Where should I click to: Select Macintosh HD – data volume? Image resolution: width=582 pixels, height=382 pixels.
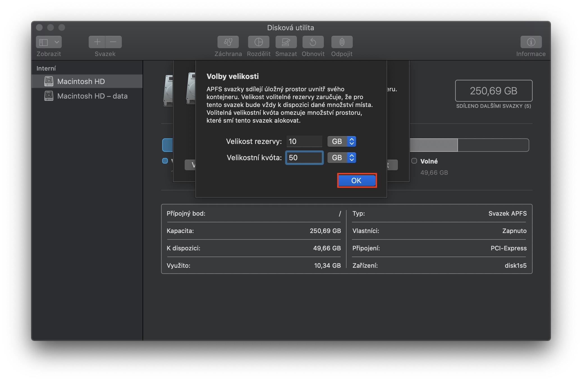pyautogui.click(x=92, y=96)
